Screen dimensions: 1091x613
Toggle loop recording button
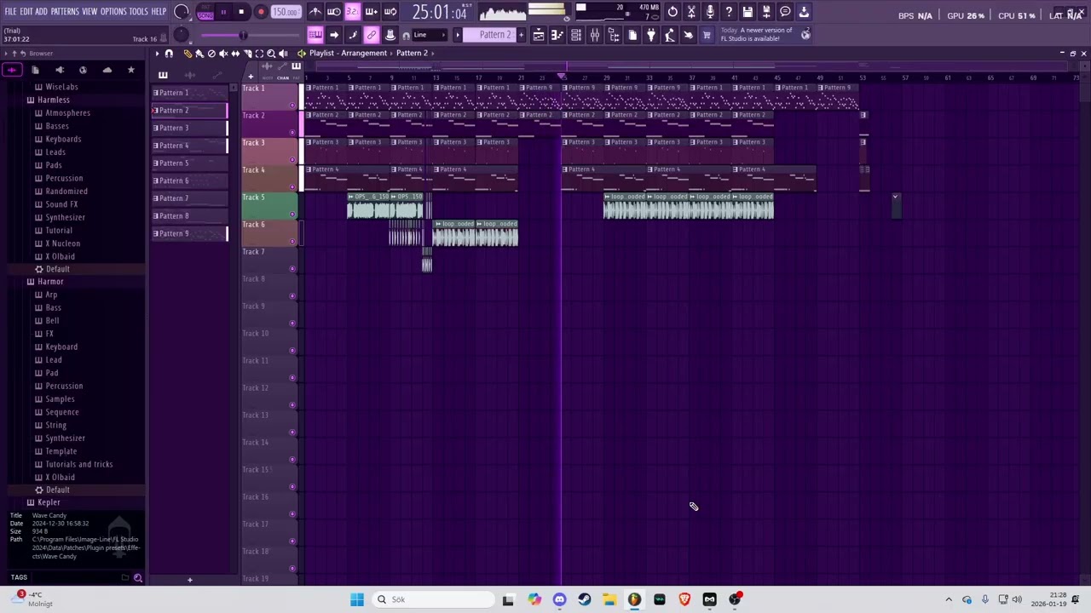pos(390,12)
